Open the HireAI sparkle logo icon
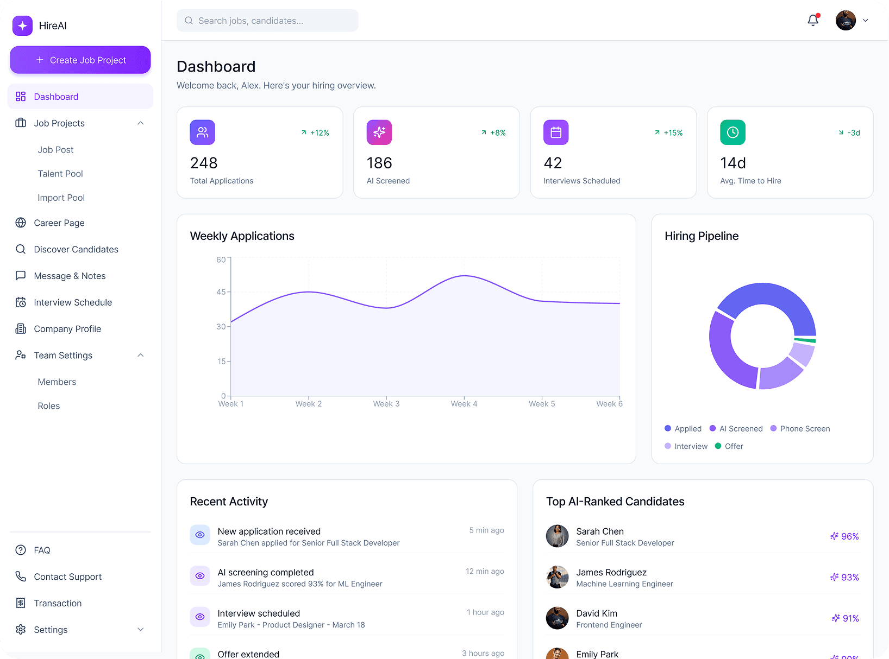This screenshot has height=659, width=889. coord(22,26)
